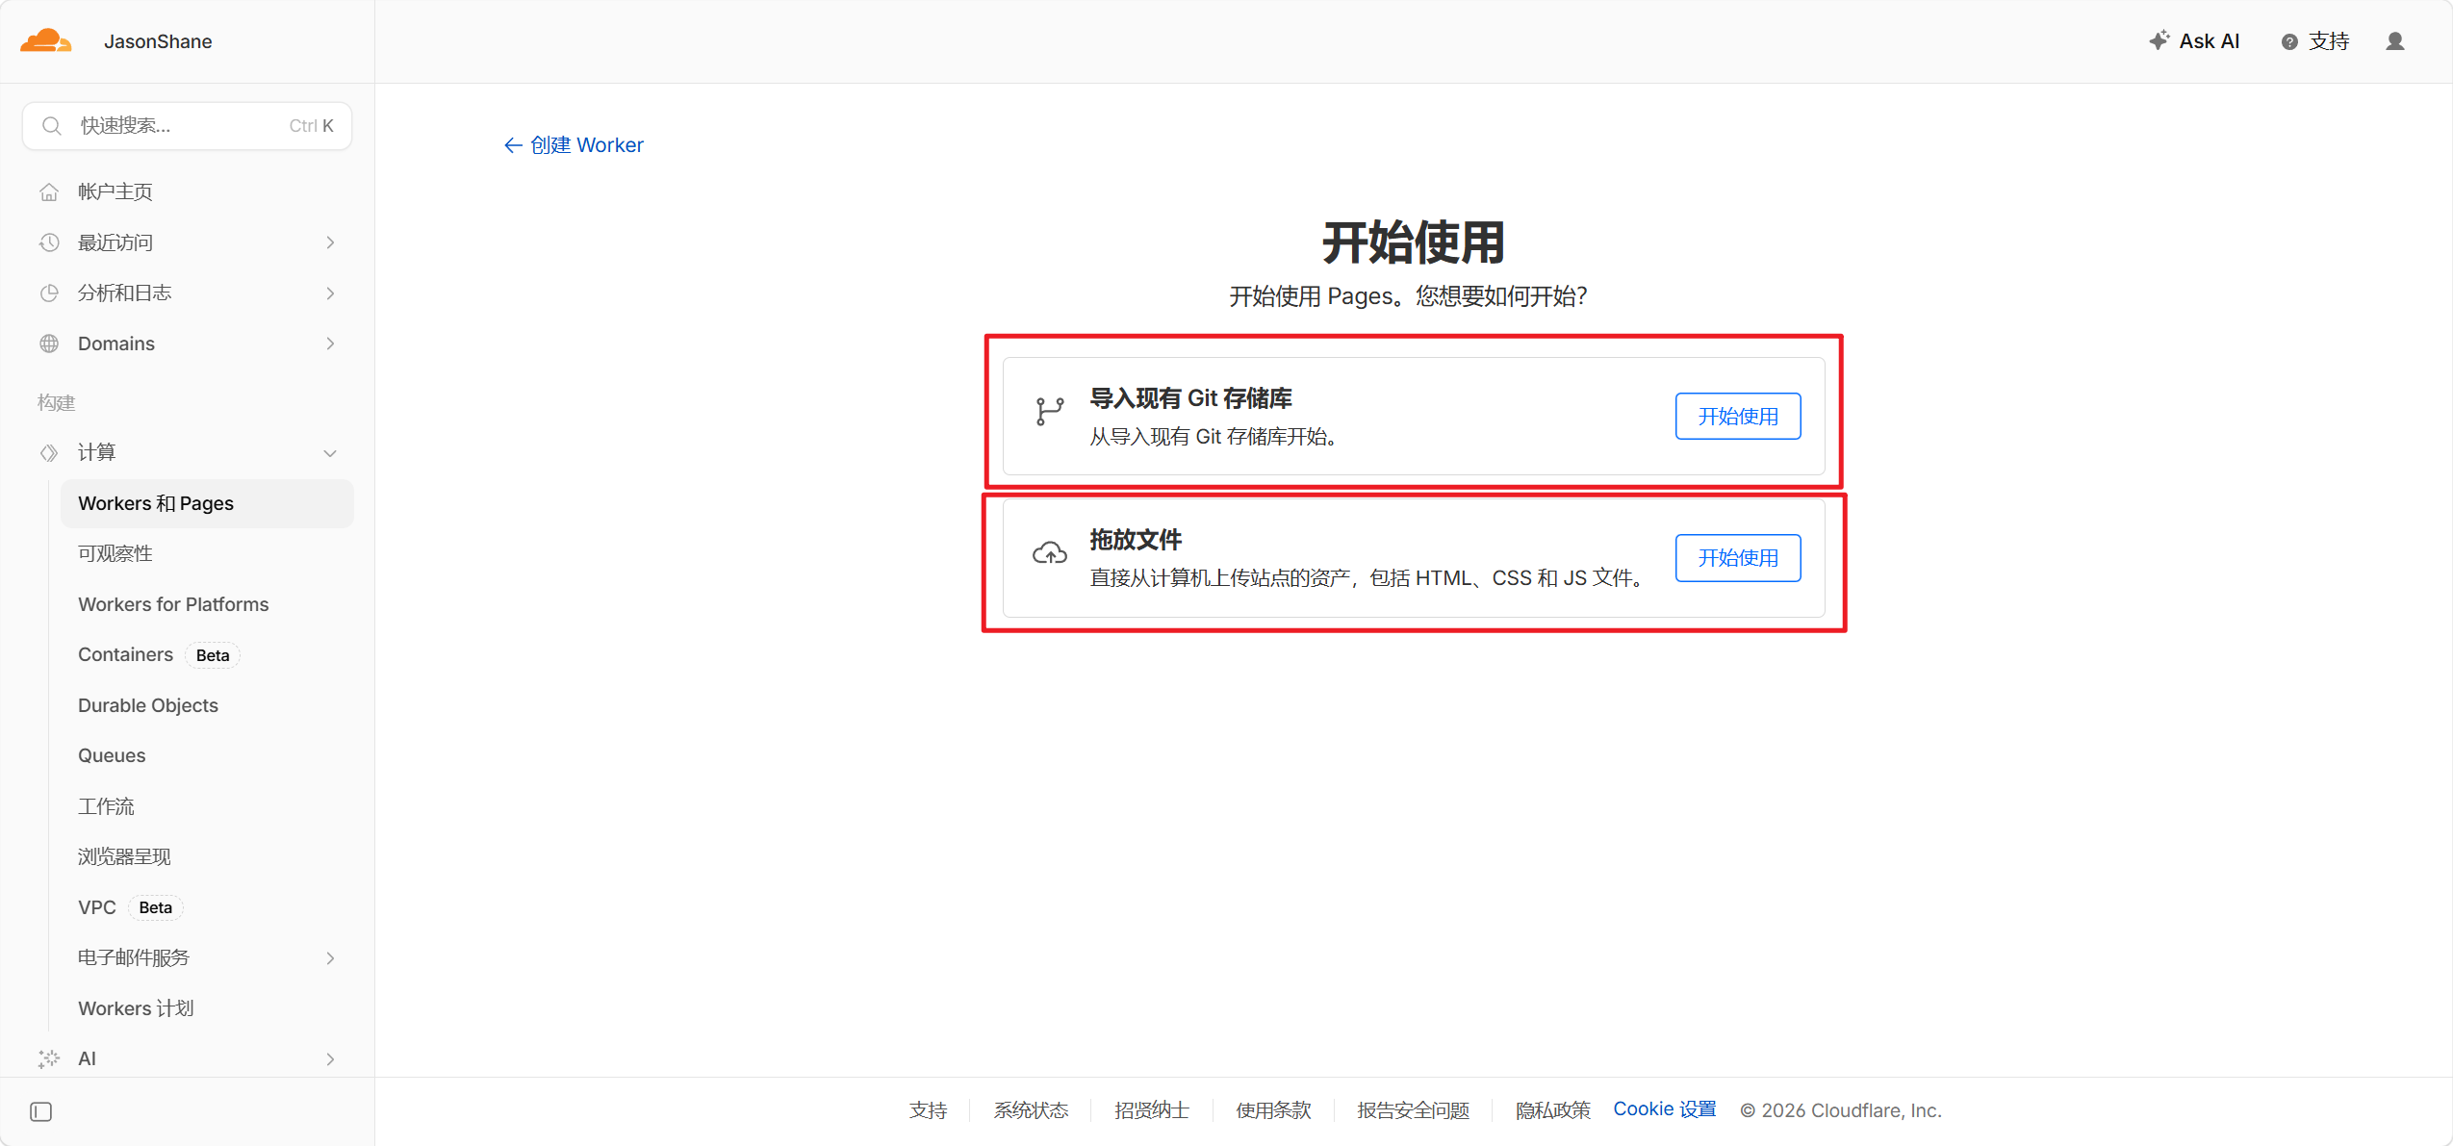Click the Git branch icon
This screenshot has height=1146, width=2453.
pyautogui.click(x=1049, y=412)
